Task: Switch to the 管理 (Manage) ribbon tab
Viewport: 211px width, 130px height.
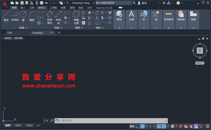Action: pos(72,8)
